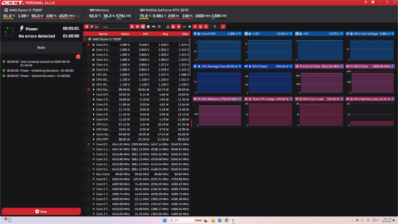Toggle the power plug sensor filter icon
398x224 pixels.
click(179, 27)
